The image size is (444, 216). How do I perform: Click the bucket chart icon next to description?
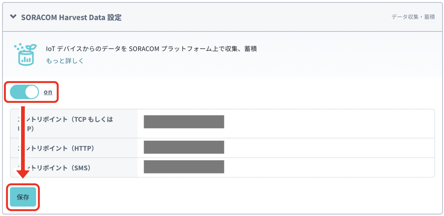(x=25, y=58)
